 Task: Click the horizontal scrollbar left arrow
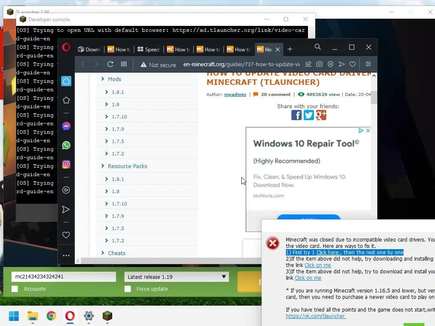tap(78, 261)
